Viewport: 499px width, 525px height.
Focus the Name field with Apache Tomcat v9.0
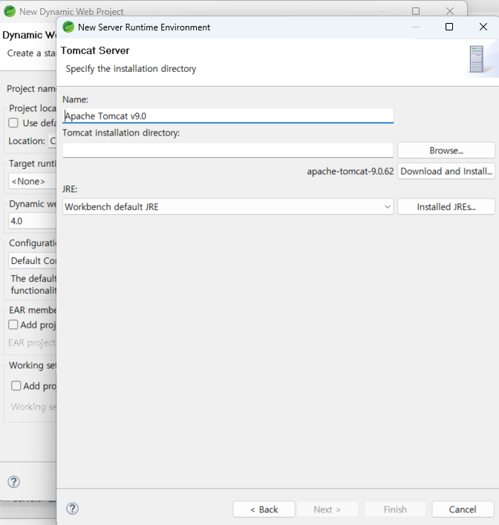coord(228,116)
